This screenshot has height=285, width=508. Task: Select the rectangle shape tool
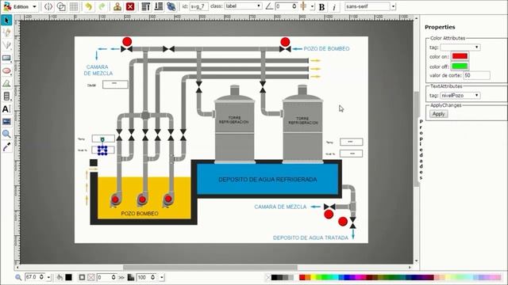tap(6, 58)
